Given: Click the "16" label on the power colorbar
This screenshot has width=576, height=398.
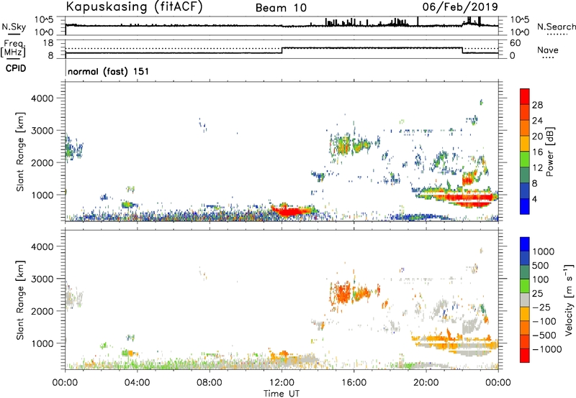Looking at the screenshot, I should click(x=537, y=152).
